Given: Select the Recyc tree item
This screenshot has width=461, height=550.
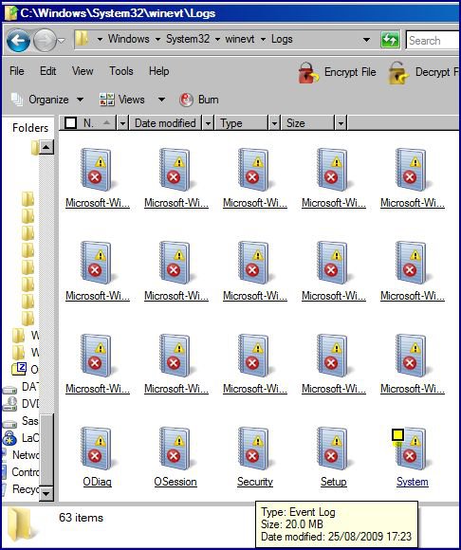Looking at the screenshot, I should coord(26,489).
